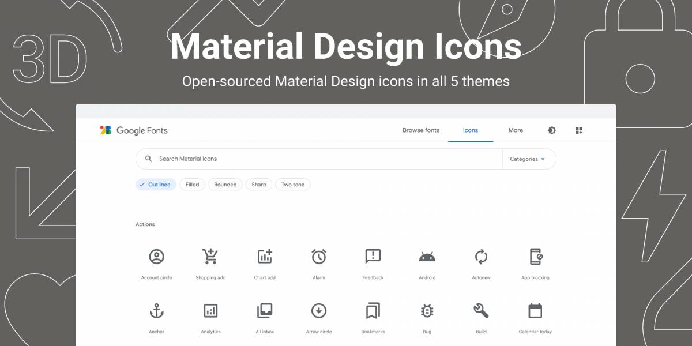Enable the Rounded style chip

225,185
